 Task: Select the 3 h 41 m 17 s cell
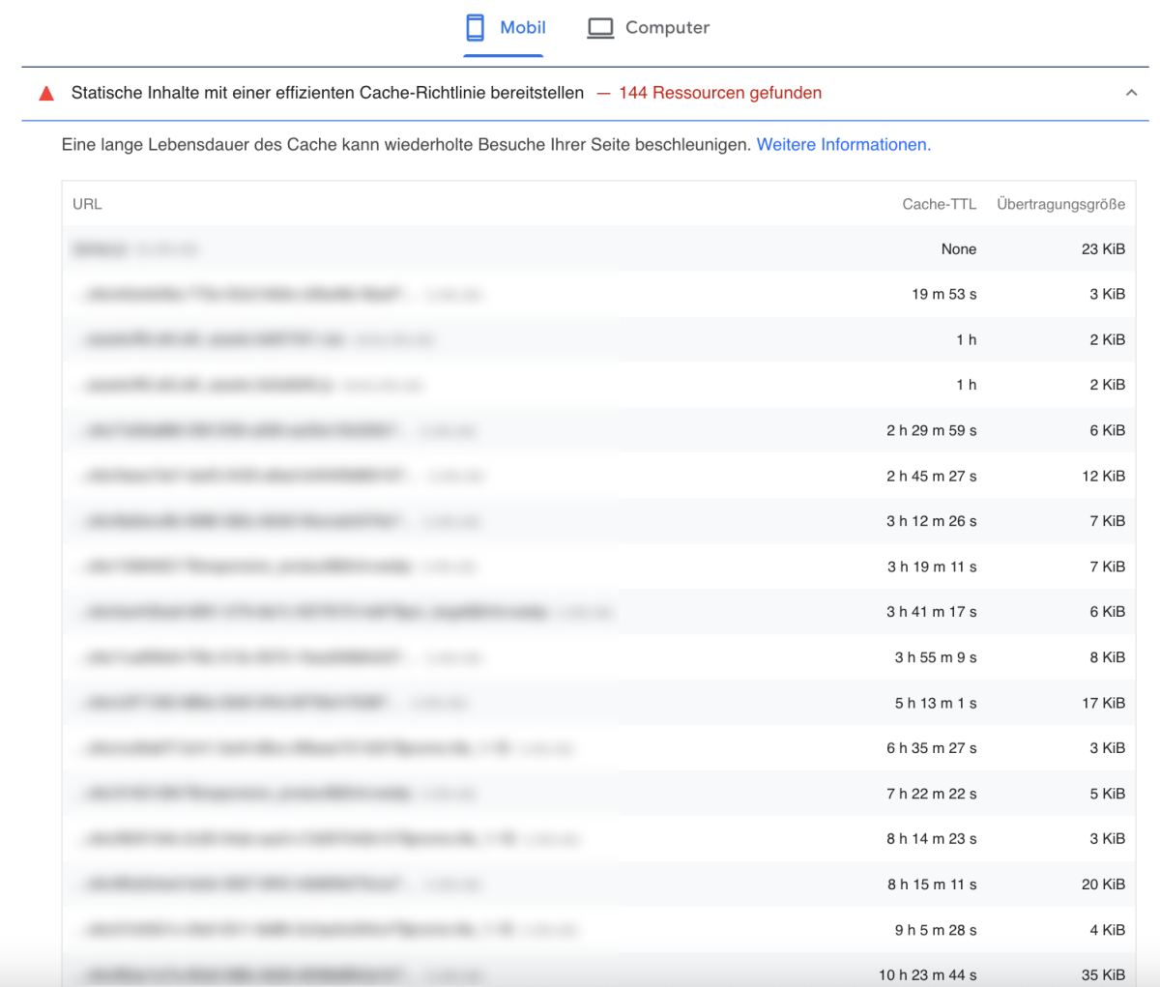click(x=932, y=612)
